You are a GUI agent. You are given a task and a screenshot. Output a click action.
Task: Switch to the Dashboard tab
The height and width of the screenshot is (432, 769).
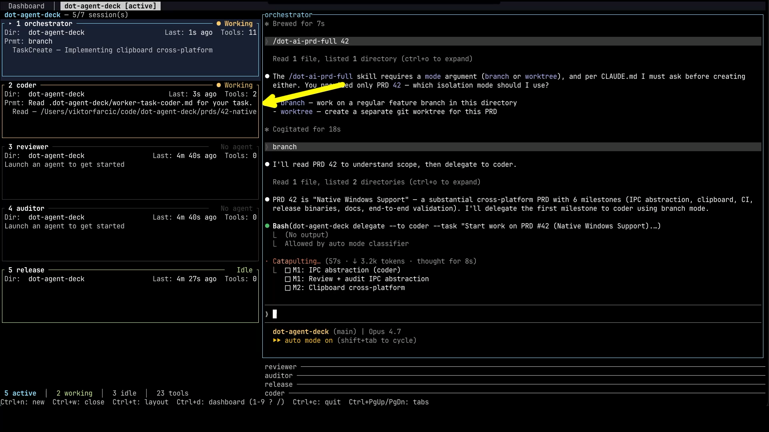pyautogui.click(x=26, y=6)
